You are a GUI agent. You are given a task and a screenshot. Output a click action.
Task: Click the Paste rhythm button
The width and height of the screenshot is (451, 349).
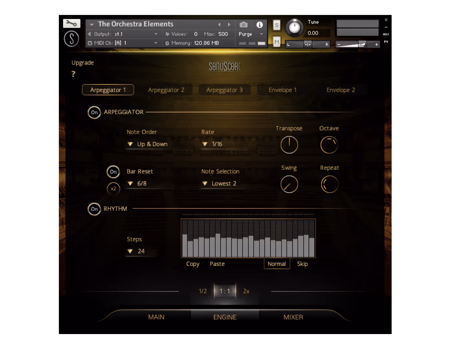point(217,264)
